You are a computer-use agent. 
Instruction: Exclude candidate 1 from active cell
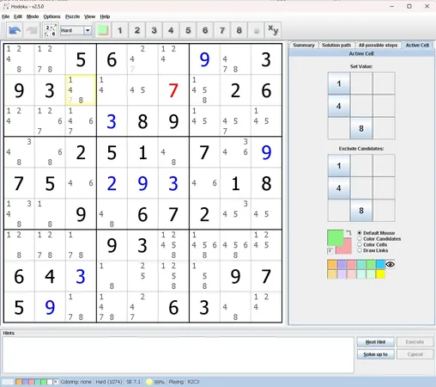(x=339, y=166)
